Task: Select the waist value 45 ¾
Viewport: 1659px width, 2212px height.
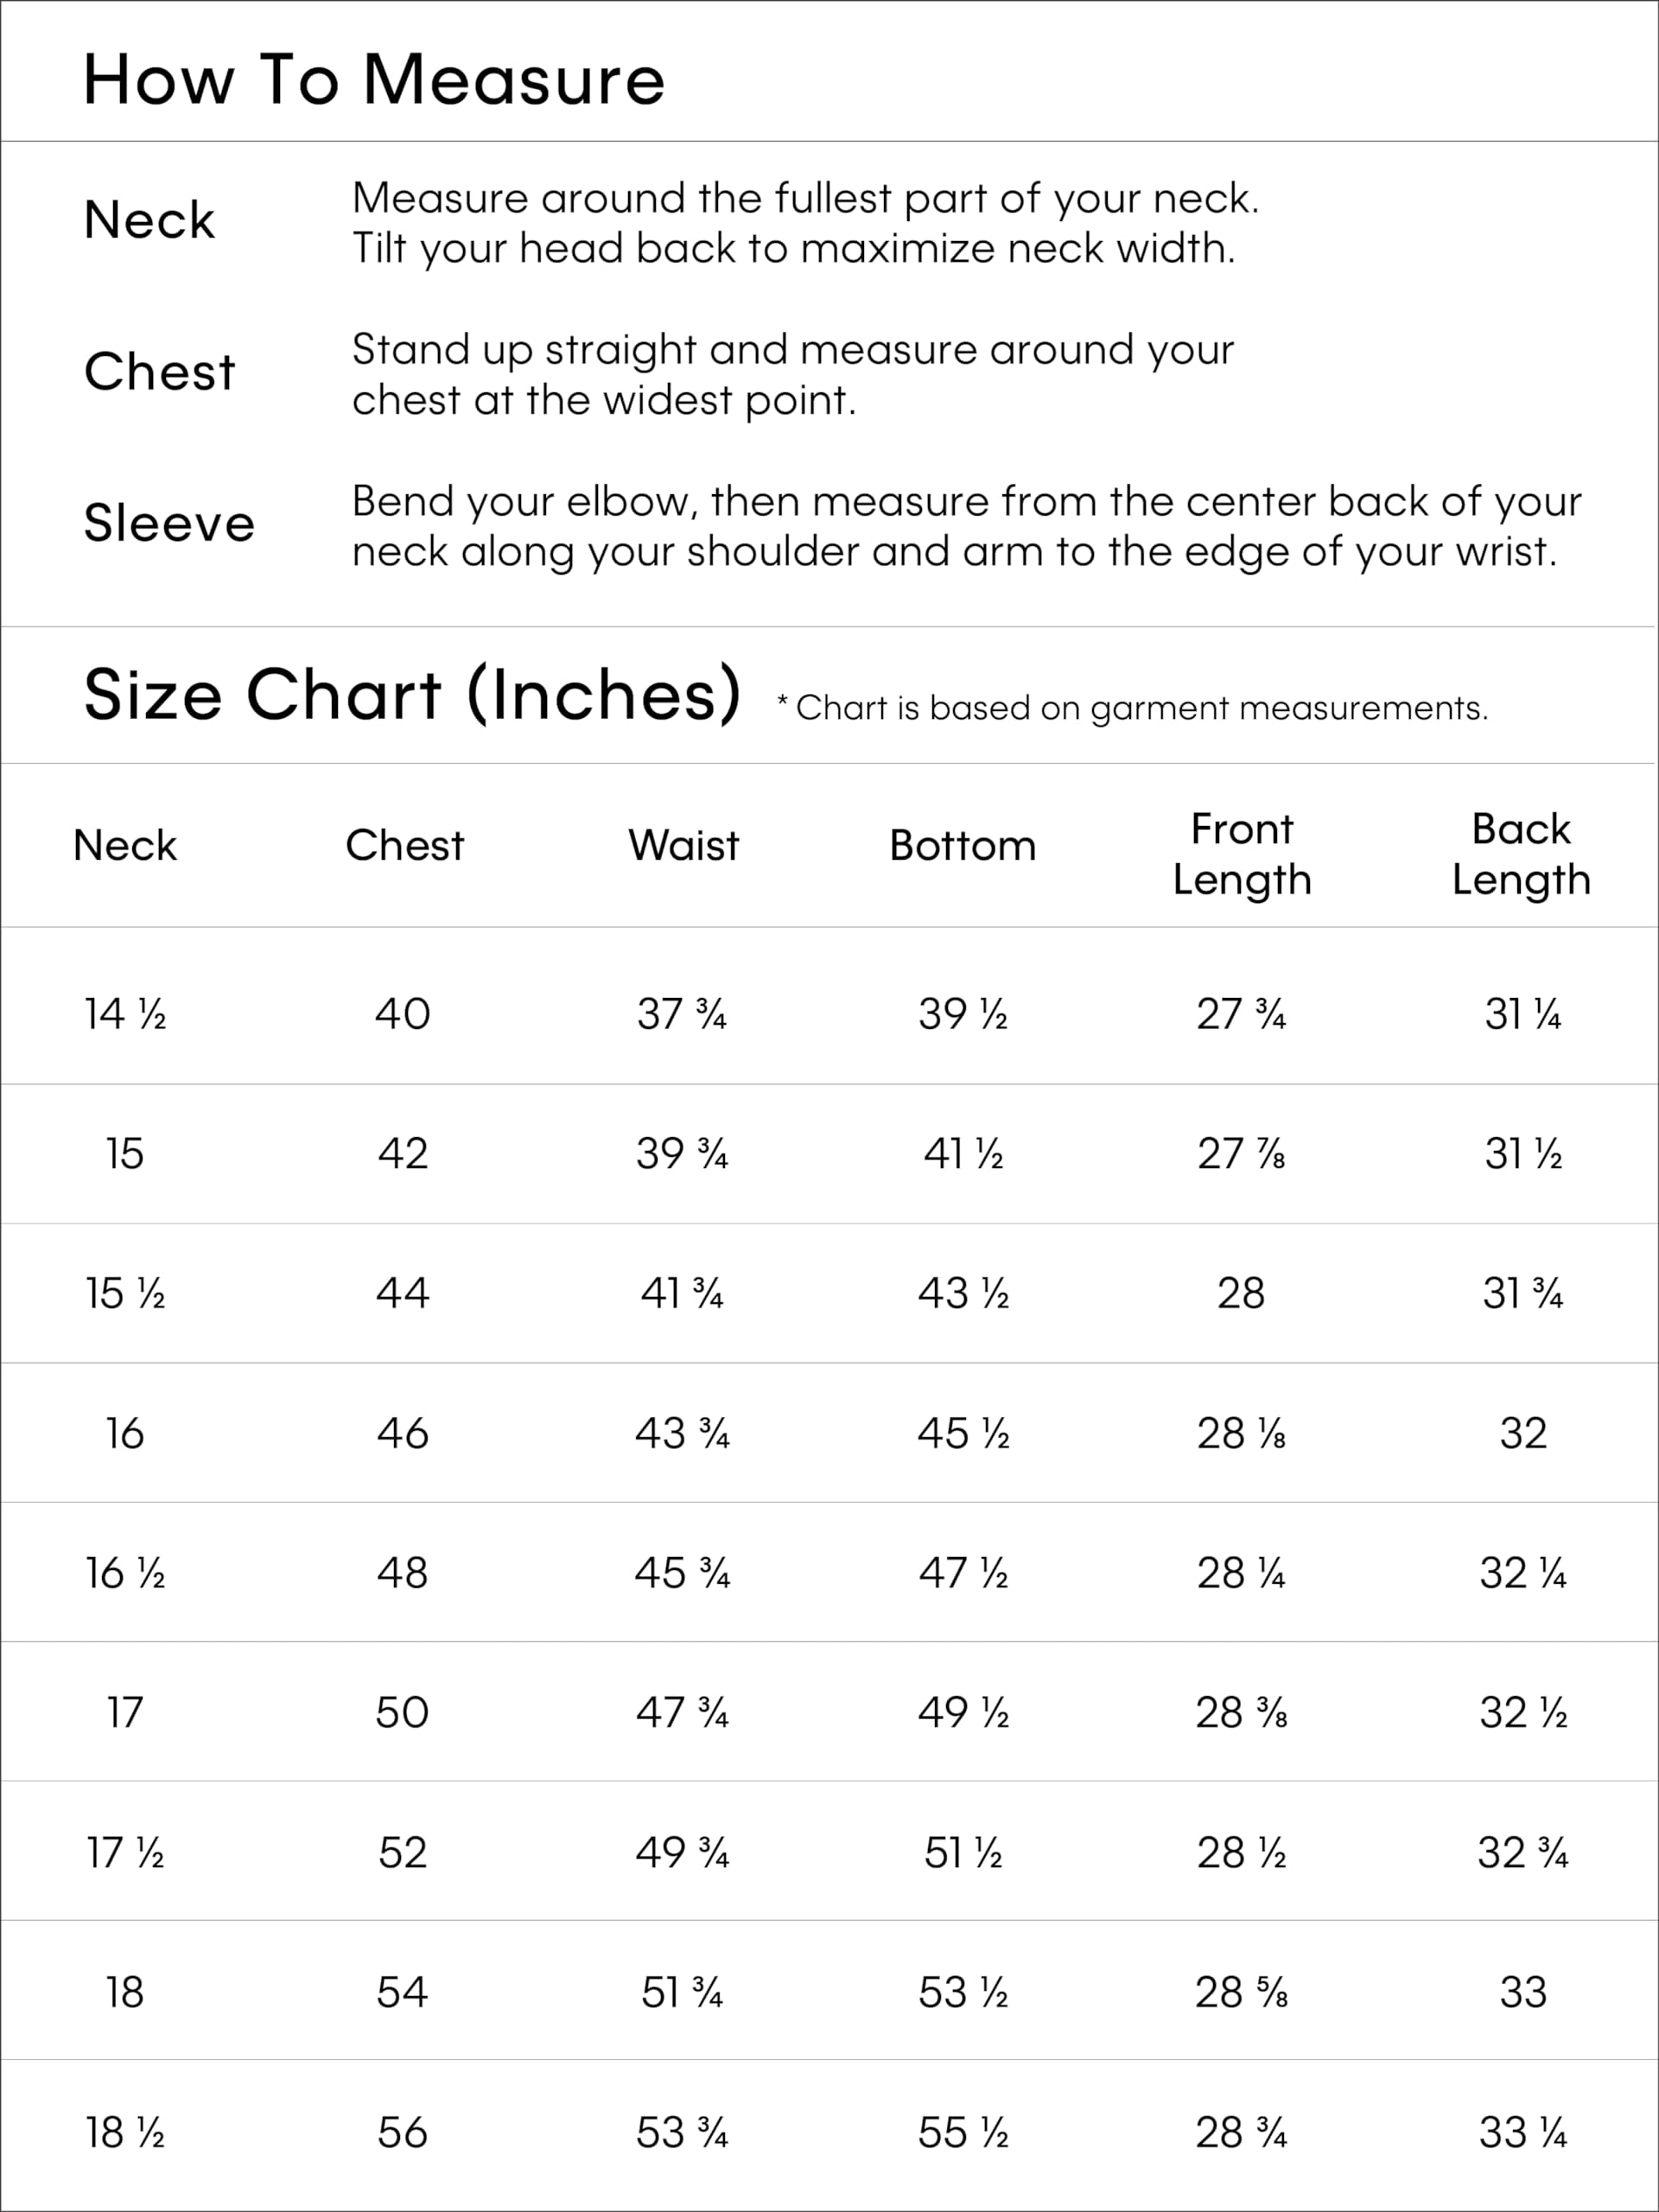Action: pos(682,1573)
